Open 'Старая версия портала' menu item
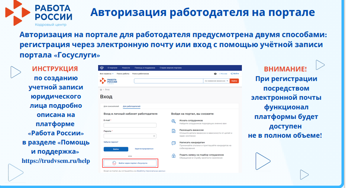 [x=170, y=68]
